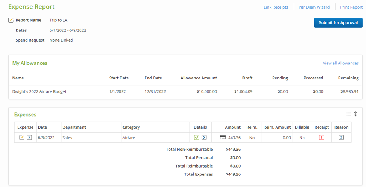Click the Amount column header in Expenses
Viewport: 366px width, 187px height.
pyautogui.click(x=233, y=127)
